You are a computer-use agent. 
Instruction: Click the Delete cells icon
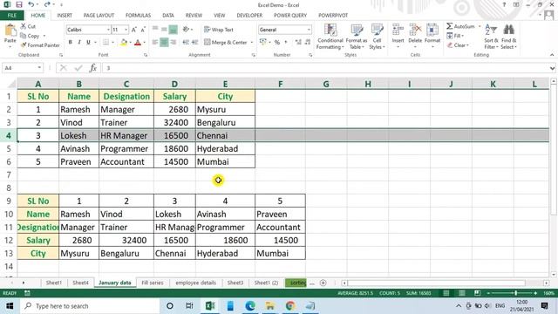click(x=415, y=31)
